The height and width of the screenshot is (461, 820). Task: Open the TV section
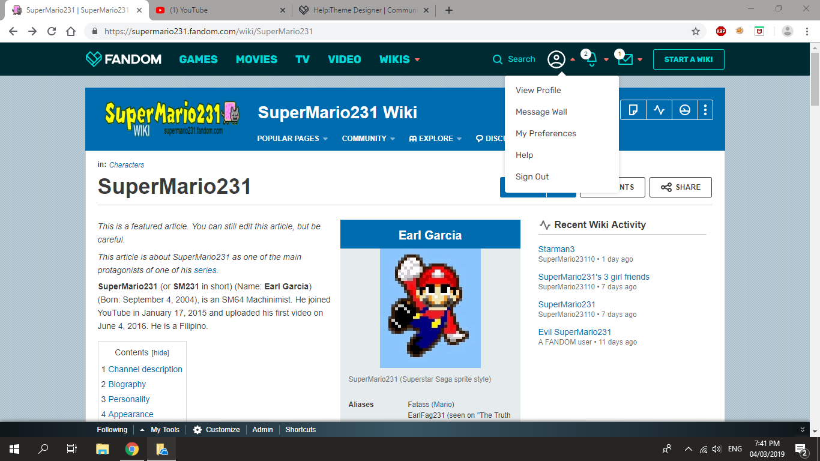click(x=303, y=59)
